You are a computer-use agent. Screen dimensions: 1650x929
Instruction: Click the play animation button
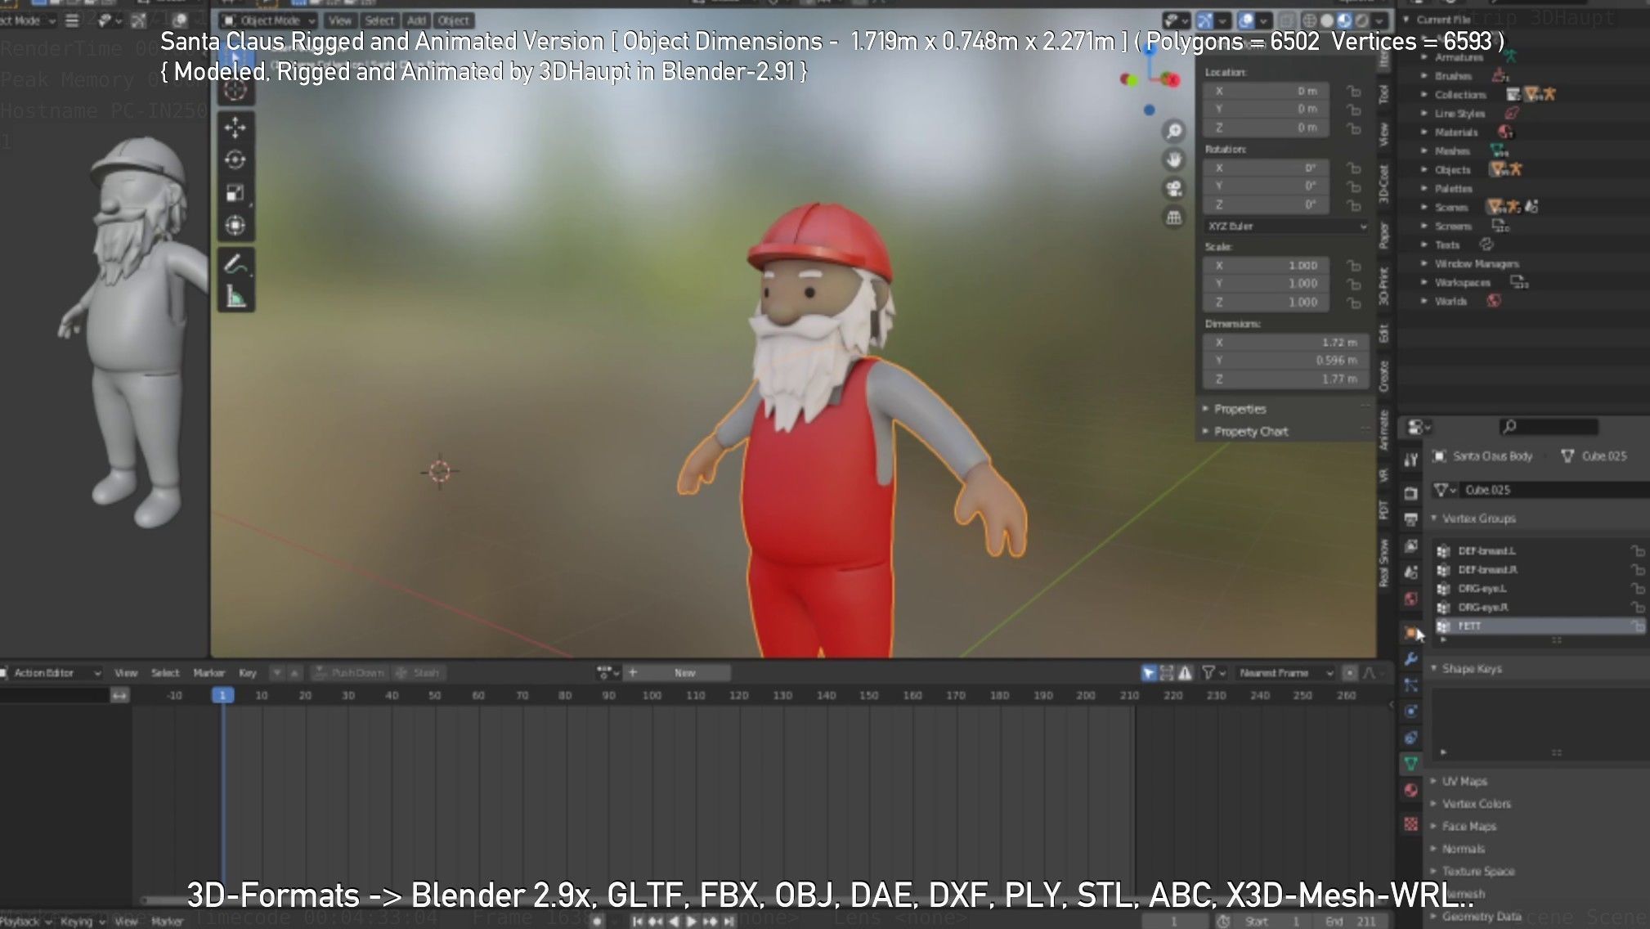[692, 922]
